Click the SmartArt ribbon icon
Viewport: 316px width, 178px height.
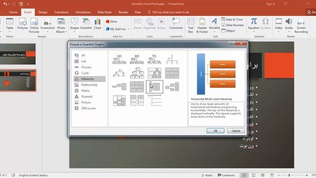click(86, 24)
